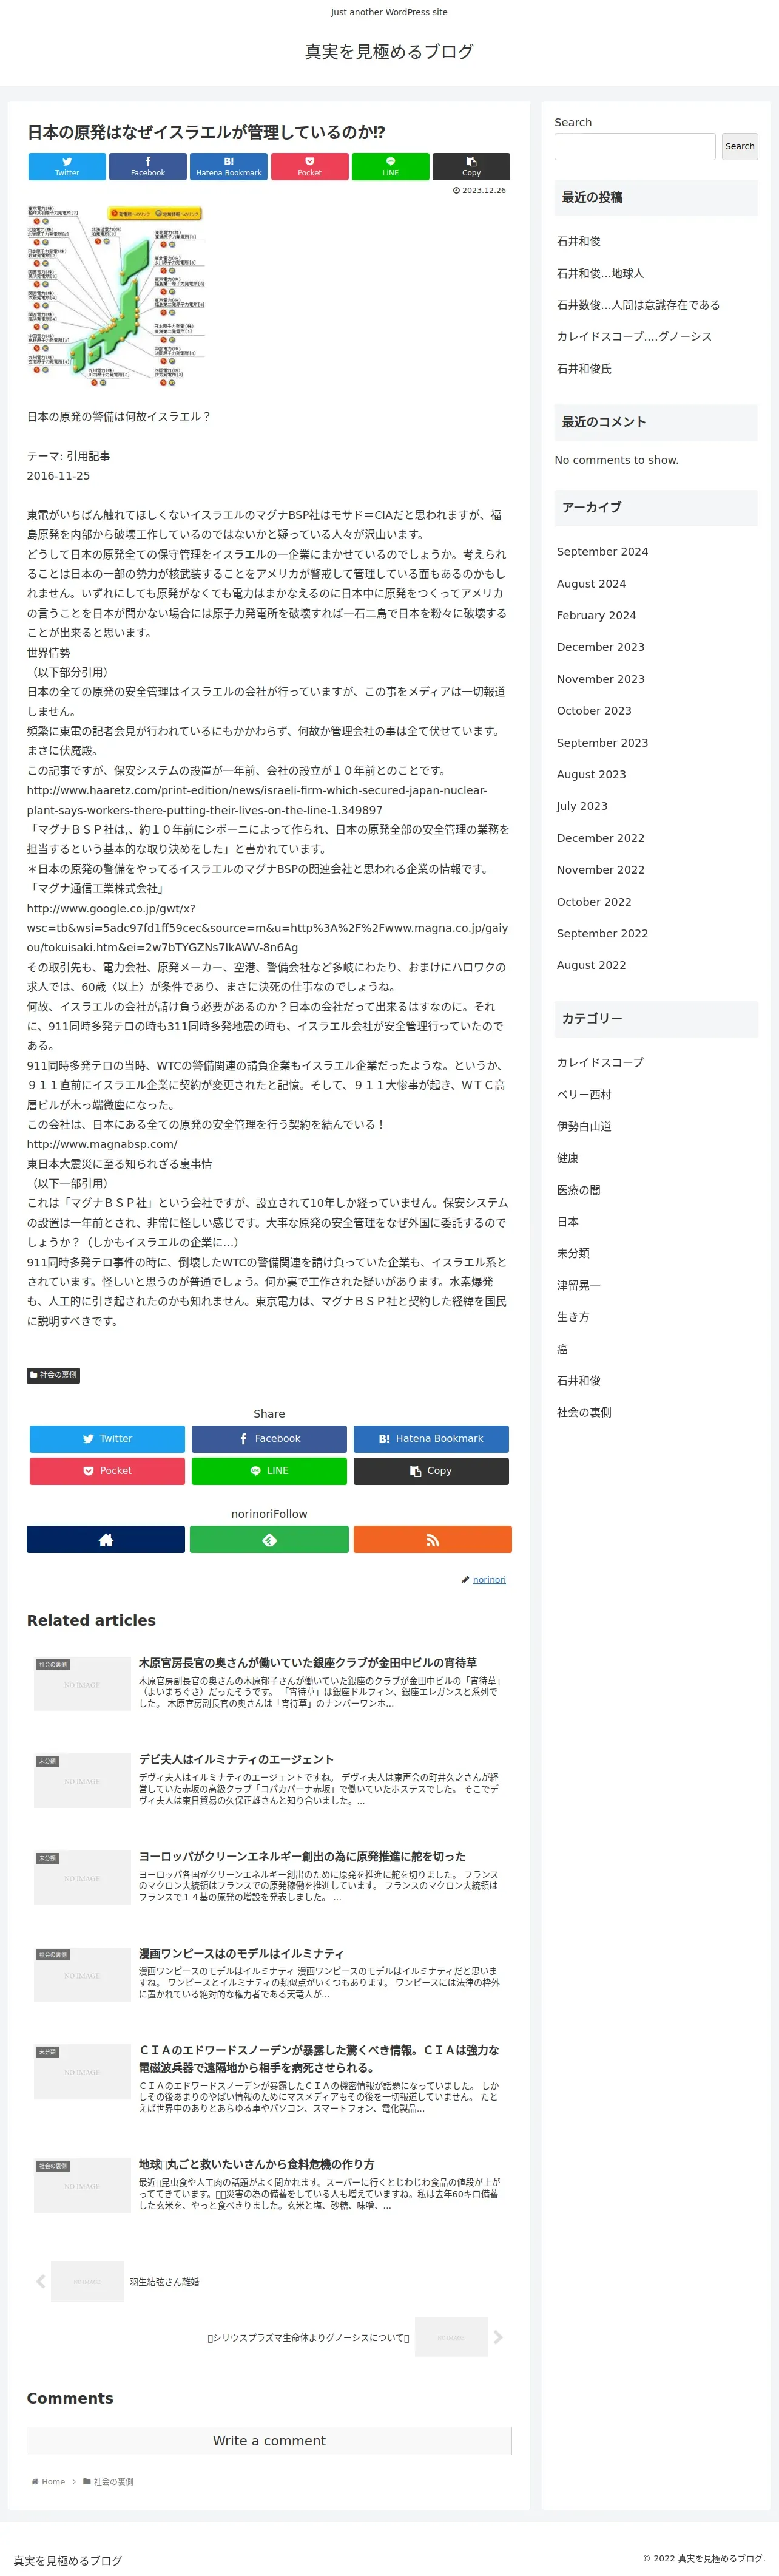Open recent post 石井和俊…地球人
Image resolution: width=779 pixels, height=2576 pixels.
[600, 273]
